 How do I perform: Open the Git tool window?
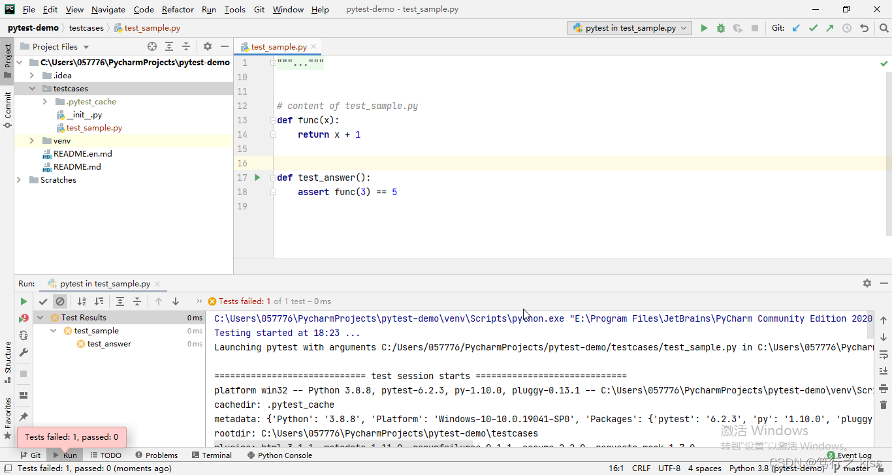pyautogui.click(x=31, y=455)
